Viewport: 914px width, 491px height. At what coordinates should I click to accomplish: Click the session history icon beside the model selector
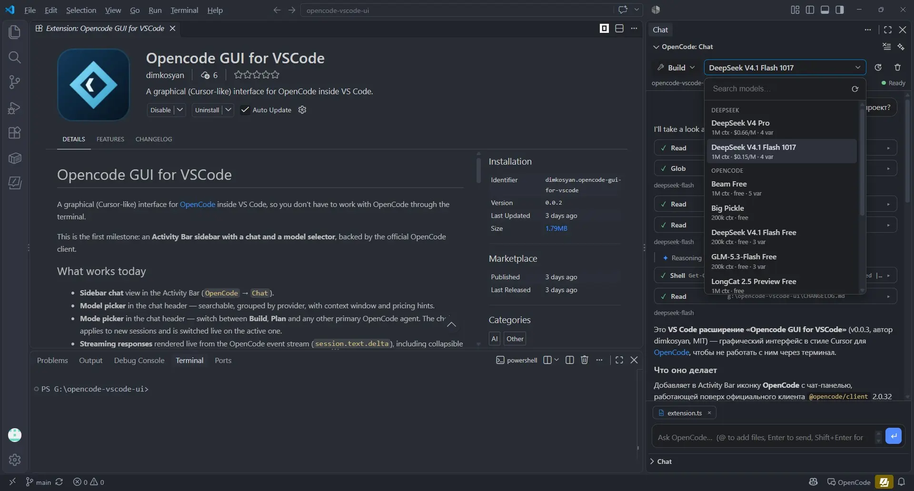click(x=878, y=68)
